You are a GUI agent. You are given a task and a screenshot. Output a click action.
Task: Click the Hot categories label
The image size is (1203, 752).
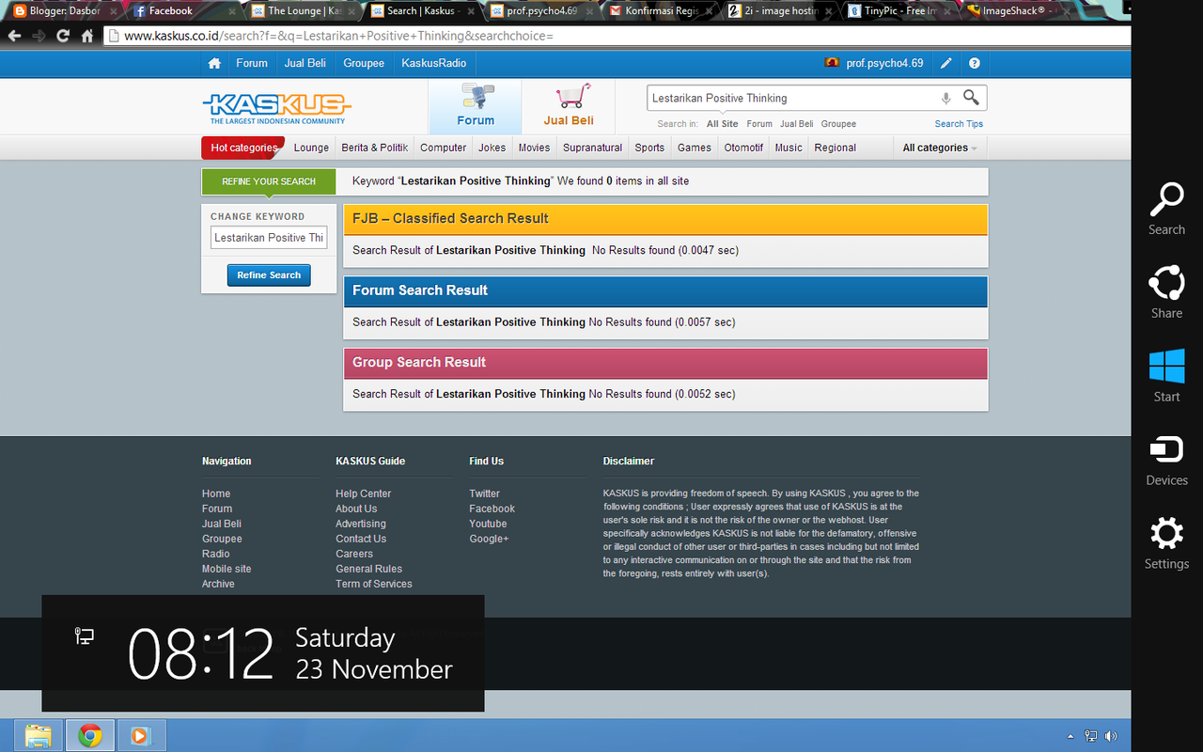(x=243, y=148)
